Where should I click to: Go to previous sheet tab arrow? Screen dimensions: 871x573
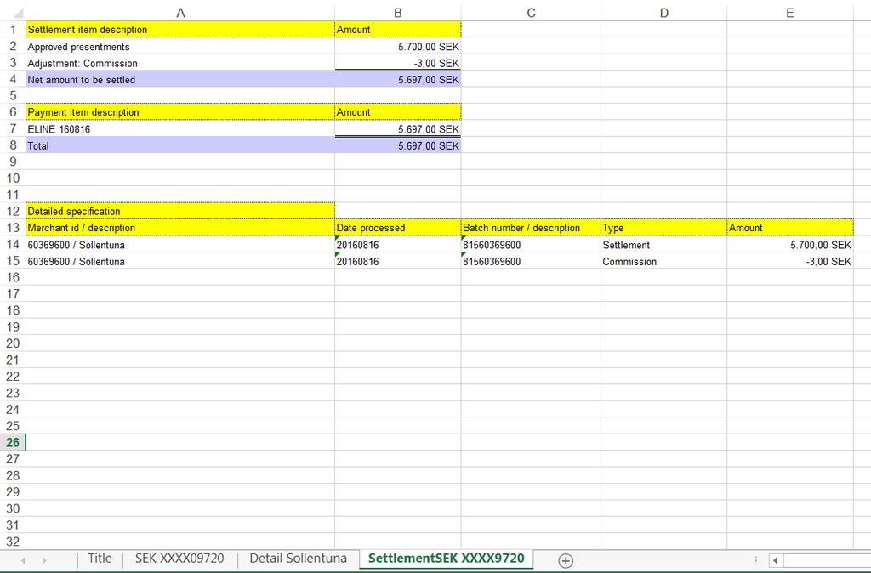click(23, 561)
